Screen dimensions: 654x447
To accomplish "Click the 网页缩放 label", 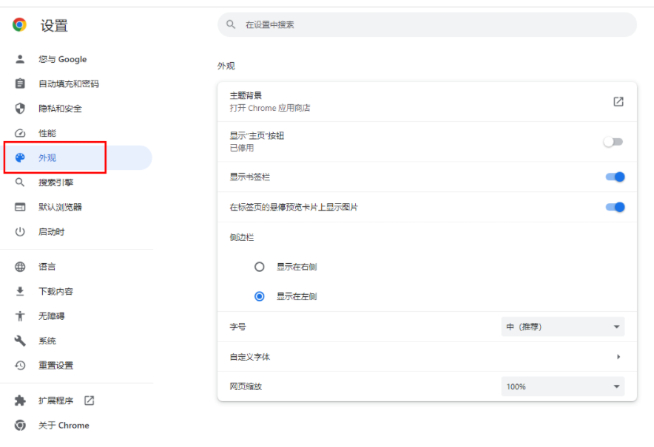I will [246, 386].
